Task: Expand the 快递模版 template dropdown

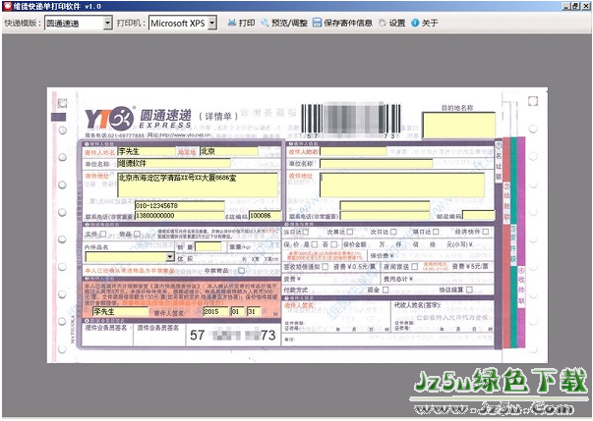Action: pyautogui.click(x=108, y=23)
